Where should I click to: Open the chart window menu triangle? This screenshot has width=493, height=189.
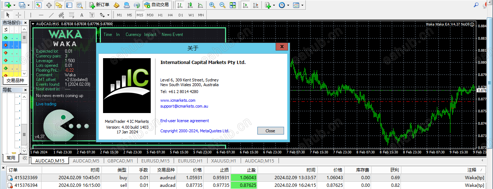point(33,24)
